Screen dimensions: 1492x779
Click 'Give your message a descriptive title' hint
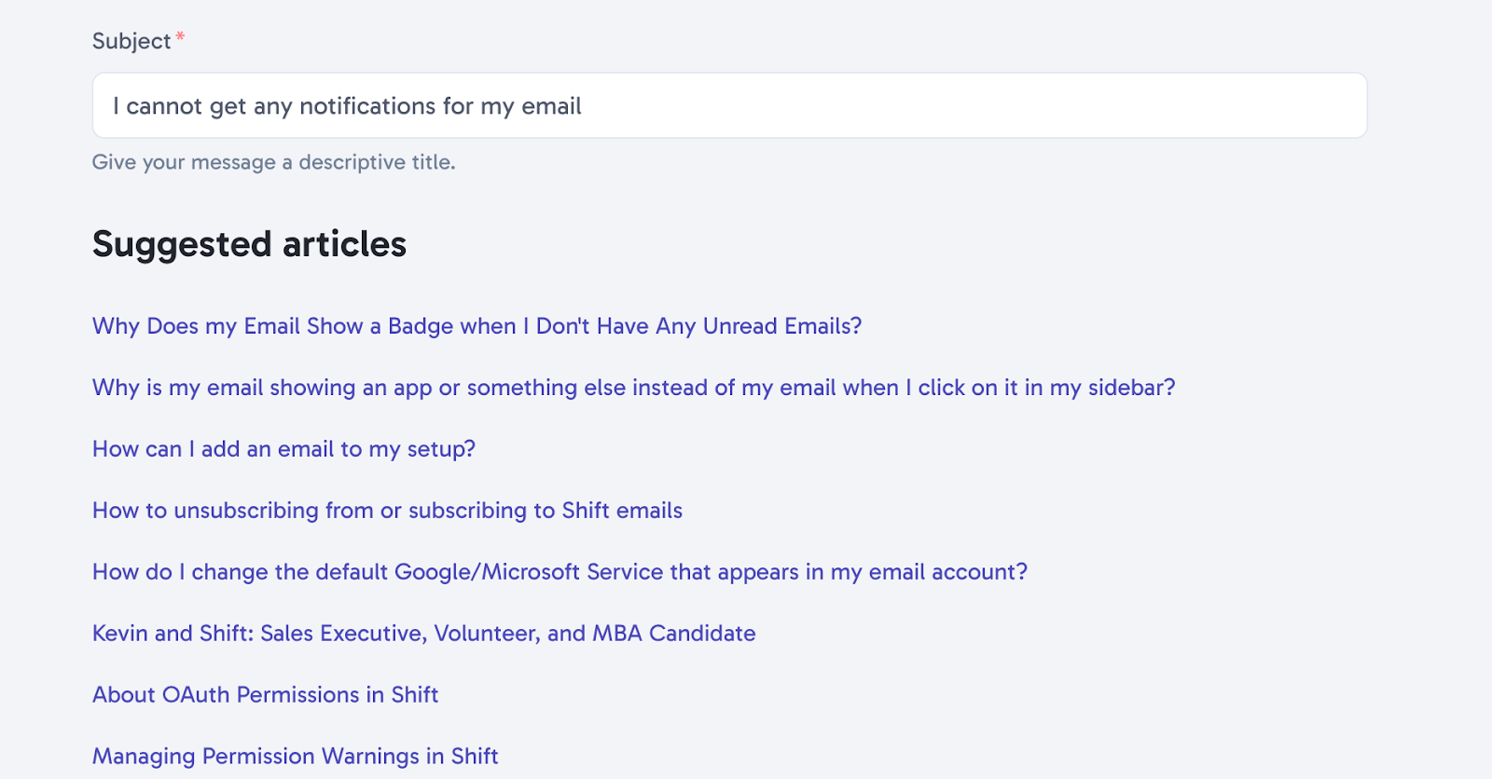pos(273,162)
